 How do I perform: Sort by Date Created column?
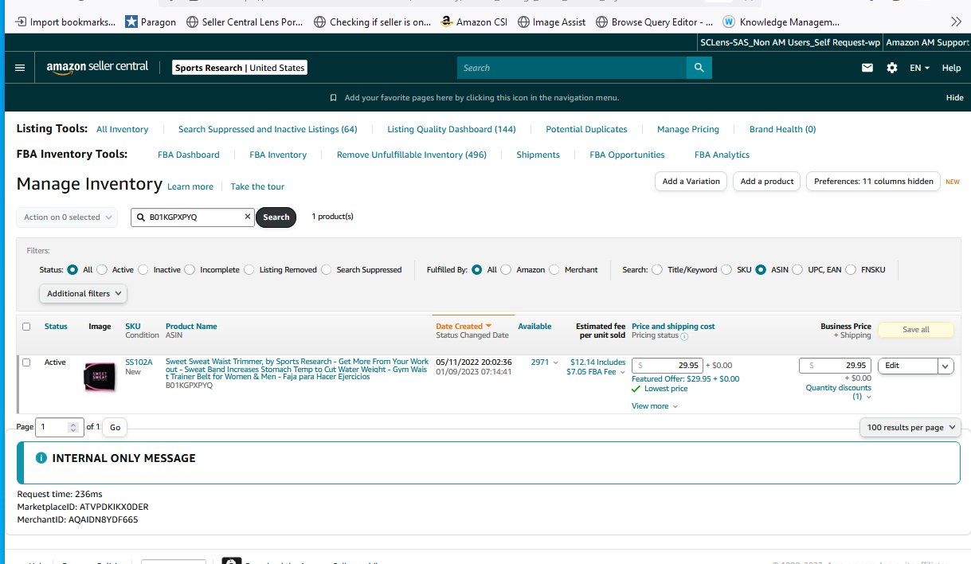click(x=463, y=326)
